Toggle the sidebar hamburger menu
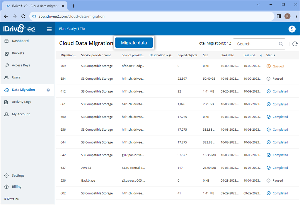Viewport: 300px width, 205px height. pyautogui.click(x=49, y=29)
